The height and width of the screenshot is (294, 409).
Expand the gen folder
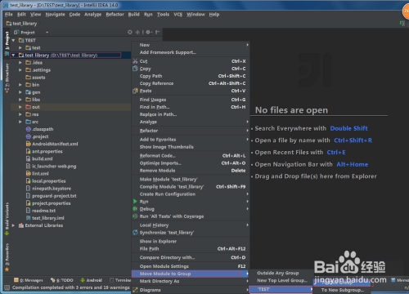(20, 92)
